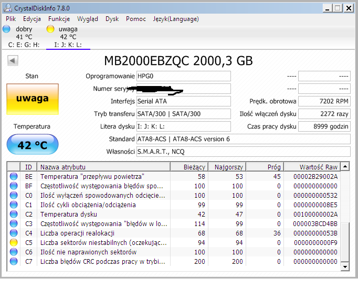Click the Litera dysku field
358x289 pixels.
click(x=184, y=126)
